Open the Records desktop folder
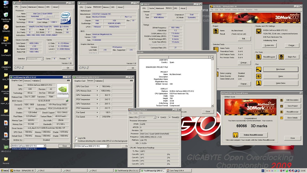This screenshot has width=307, height=173. point(6,159)
